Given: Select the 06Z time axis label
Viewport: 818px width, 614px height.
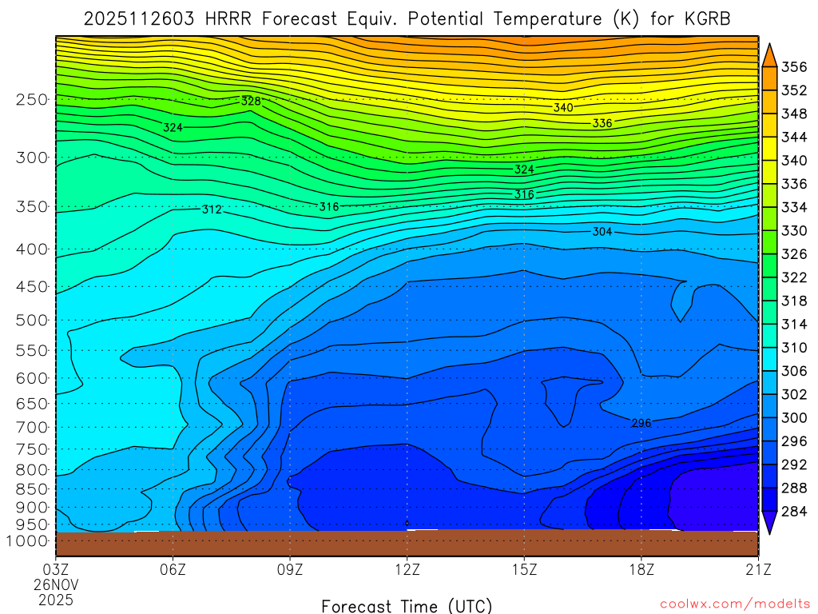Looking at the screenshot, I should click(x=173, y=569).
